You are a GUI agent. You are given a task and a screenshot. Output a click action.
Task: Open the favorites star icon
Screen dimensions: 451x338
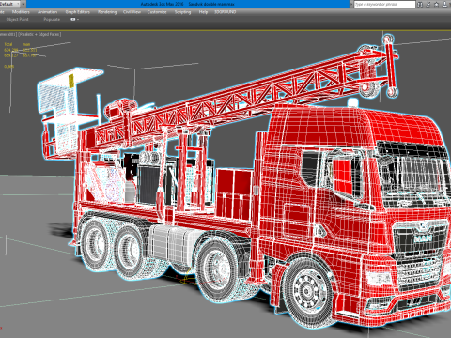click(436, 4)
